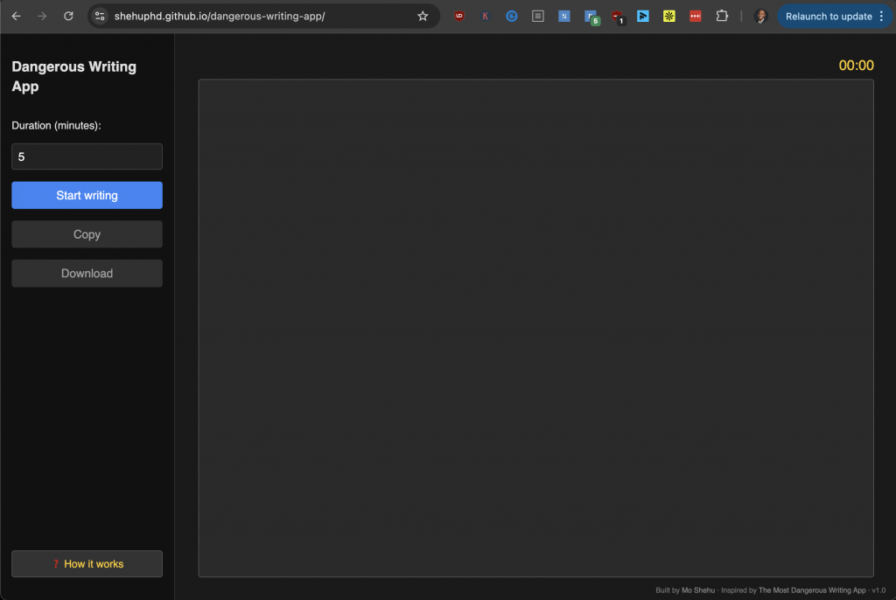Reload the page

[x=68, y=16]
